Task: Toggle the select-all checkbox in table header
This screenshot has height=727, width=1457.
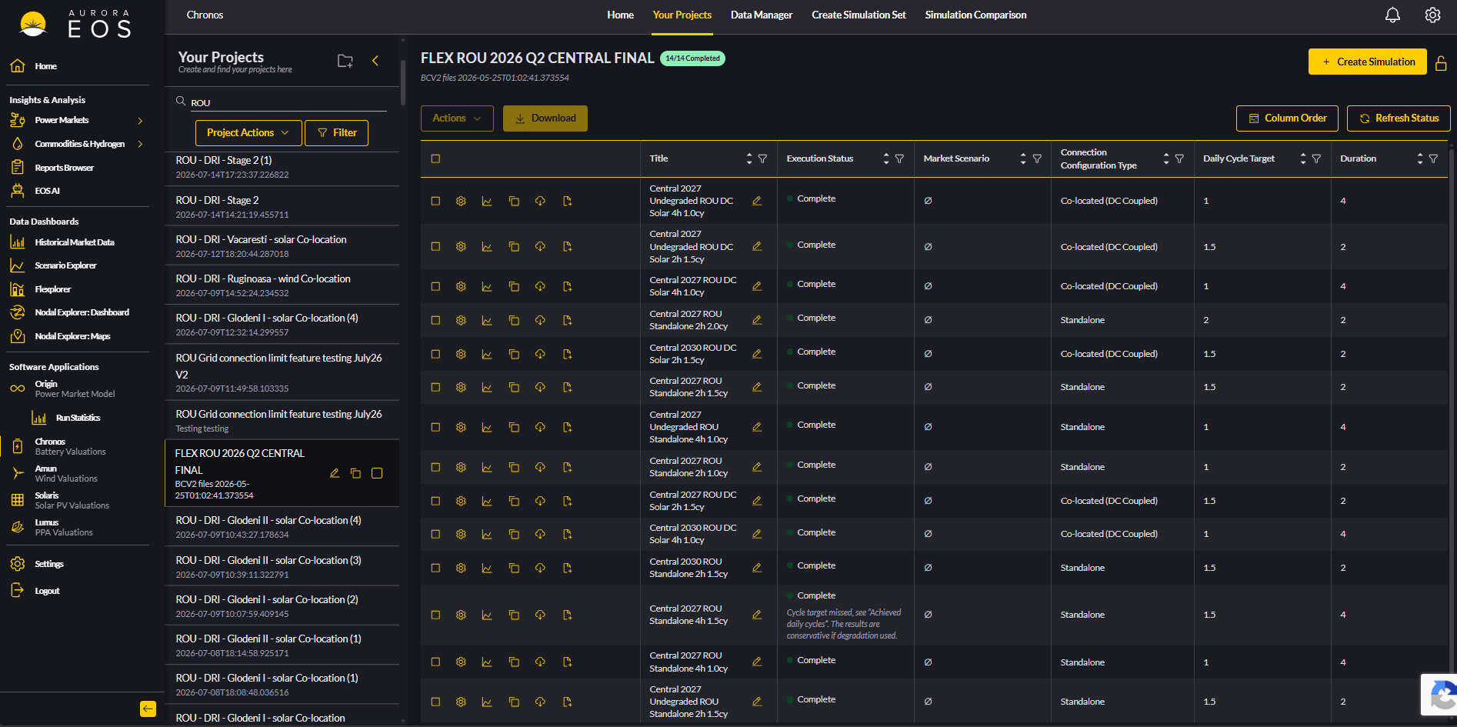Action: point(435,158)
